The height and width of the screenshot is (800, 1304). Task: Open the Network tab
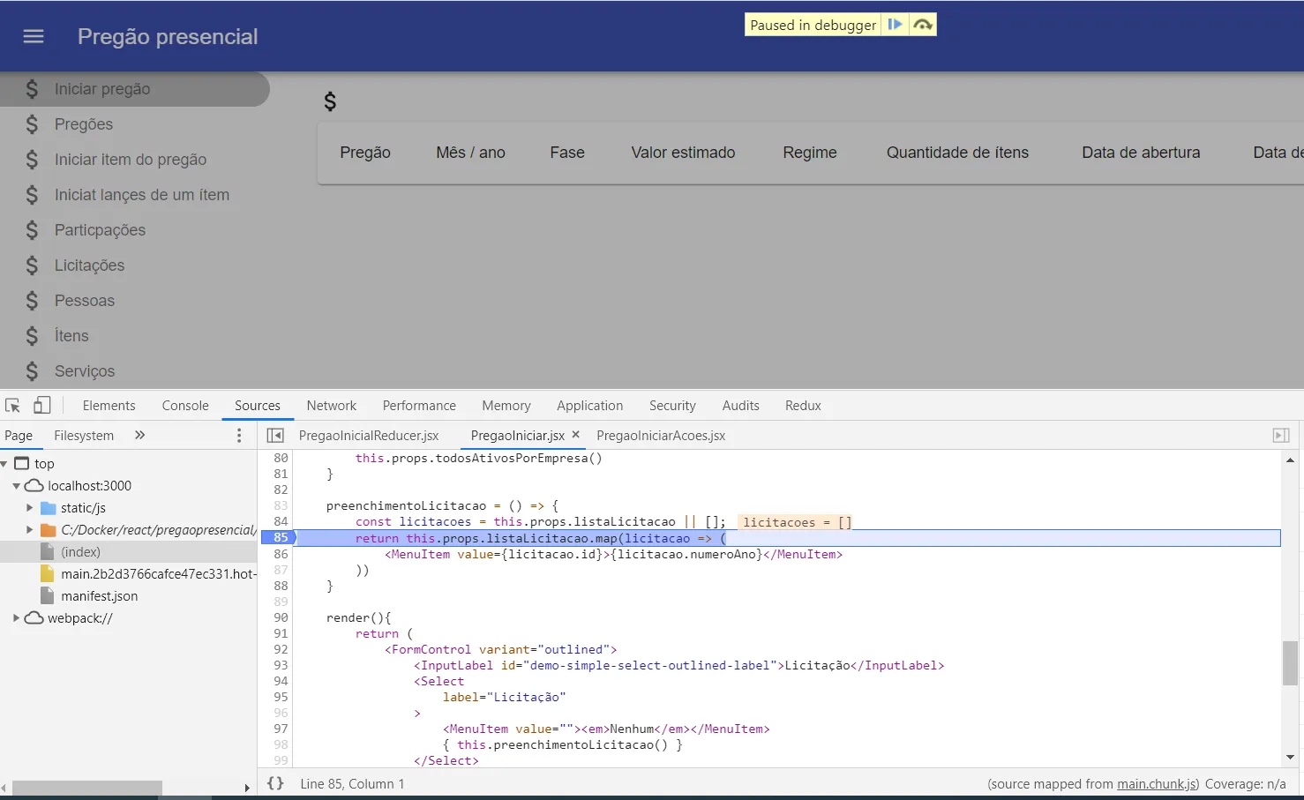331,406
